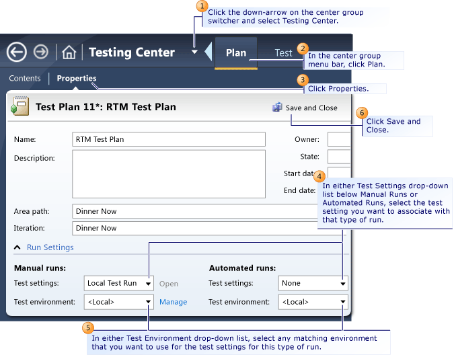Click the Save and Close button

coord(305,108)
